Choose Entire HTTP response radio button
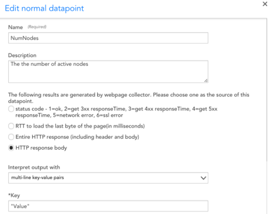 click(x=11, y=137)
